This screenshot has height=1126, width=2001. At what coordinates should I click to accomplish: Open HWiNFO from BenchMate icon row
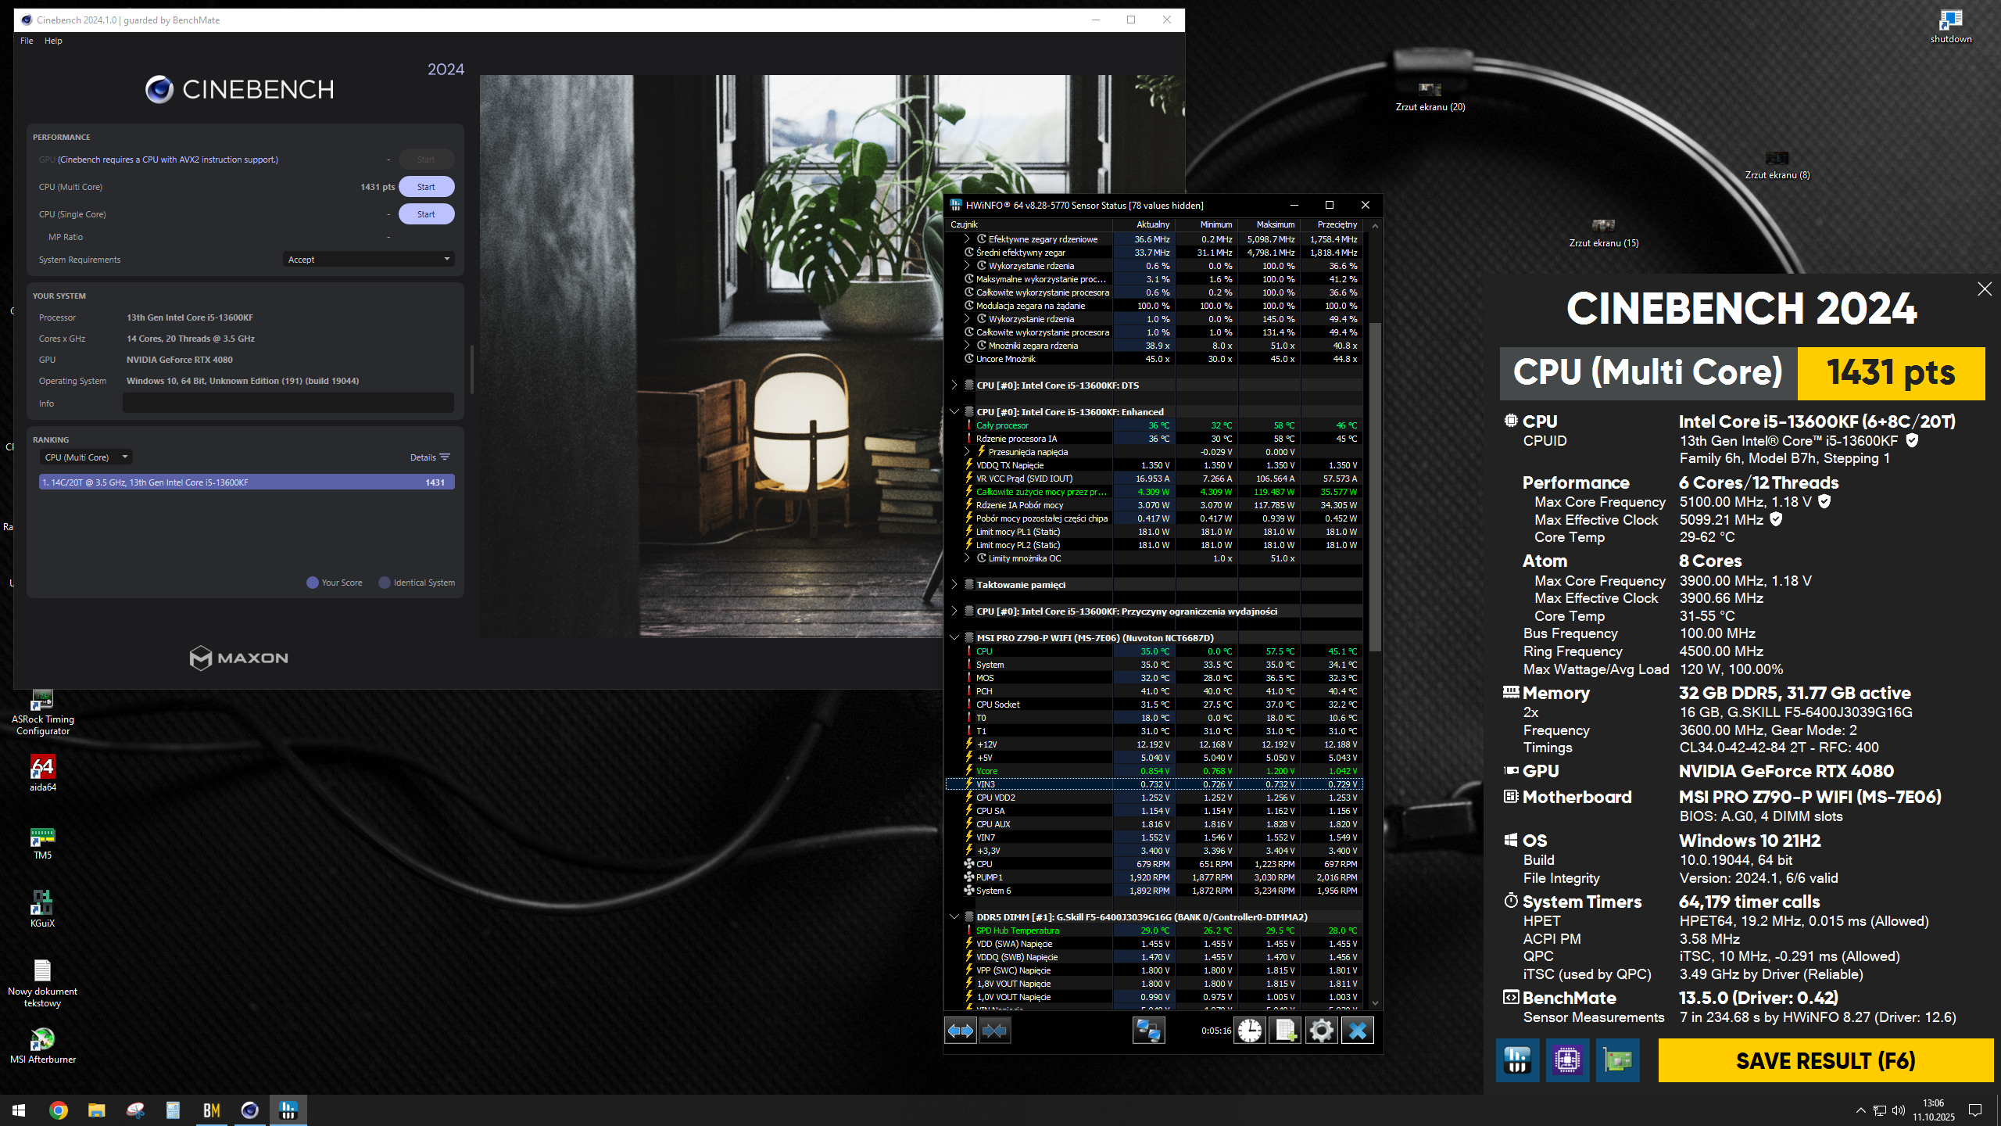[x=1517, y=1060]
